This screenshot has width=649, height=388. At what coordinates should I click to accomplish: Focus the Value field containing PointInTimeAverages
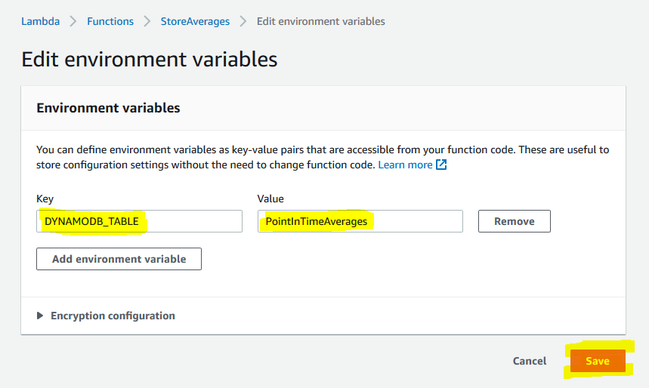(x=360, y=221)
